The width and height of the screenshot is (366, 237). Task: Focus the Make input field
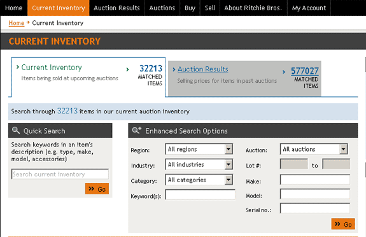coord(315,180)
